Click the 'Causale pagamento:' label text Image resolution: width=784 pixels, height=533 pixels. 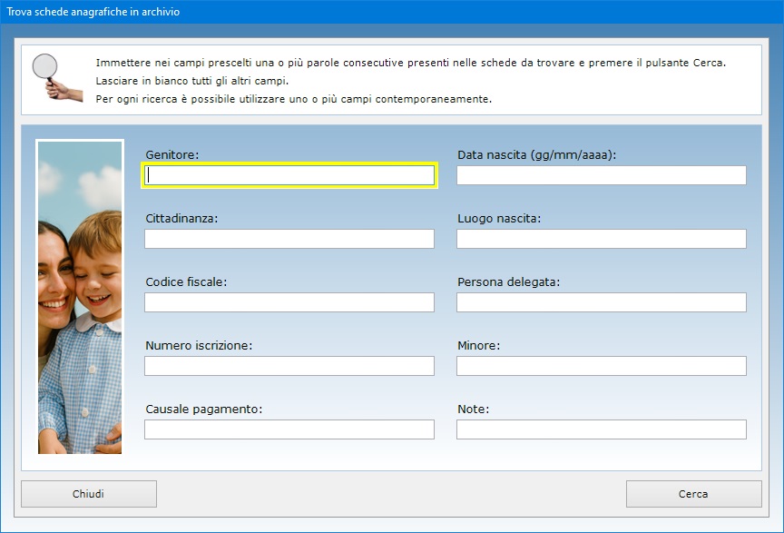click(203, 410)
